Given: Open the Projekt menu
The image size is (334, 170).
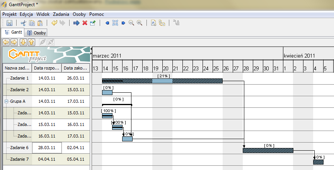Looking at the screenshot, I should pyautogui.click(x=9, y=14).
